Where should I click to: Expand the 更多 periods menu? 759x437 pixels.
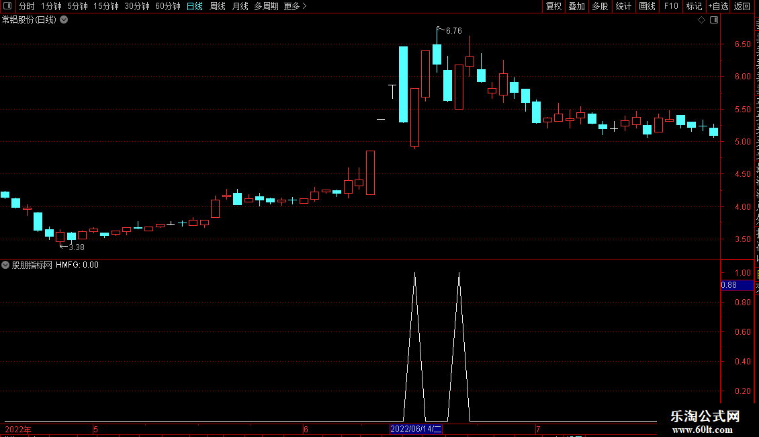(x=295, y=6)
